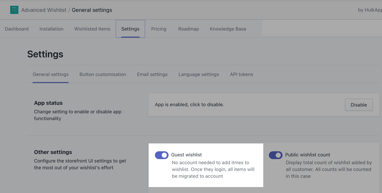Open the Email settings sub-tab
This screenshot has width=382, height=193.
click(152, 74)
